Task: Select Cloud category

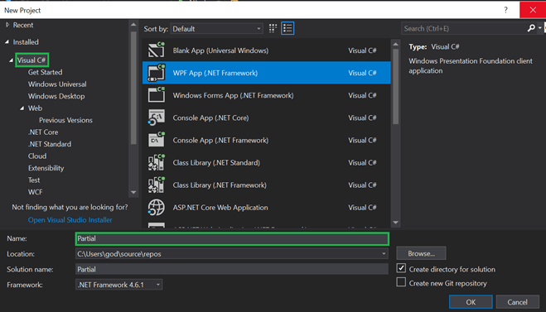Action: coord(37,156)
